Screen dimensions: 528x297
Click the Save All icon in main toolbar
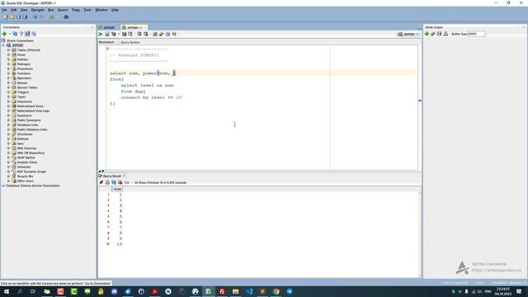coord(25,16)
